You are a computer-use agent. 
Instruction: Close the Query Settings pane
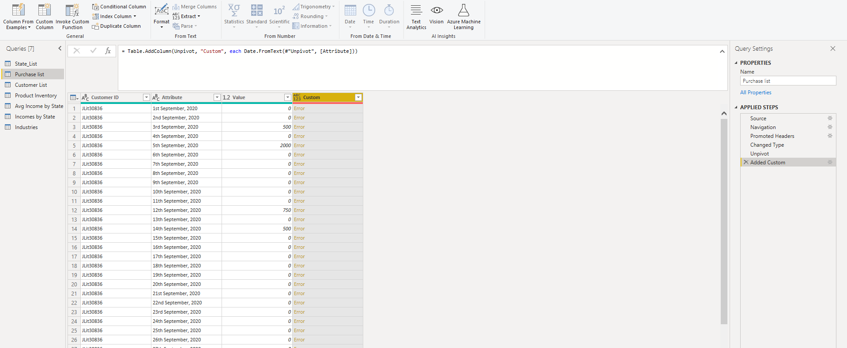(x=832, y=48)
